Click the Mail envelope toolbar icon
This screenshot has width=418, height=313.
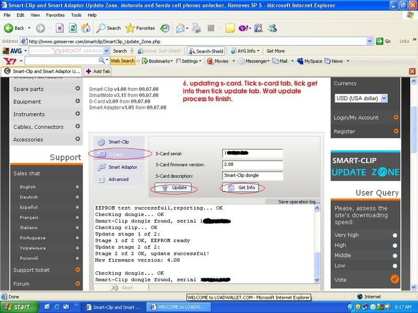(180, 28)
